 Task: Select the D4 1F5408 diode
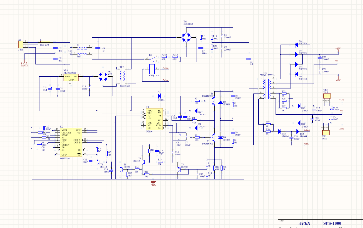pyautogui.click(x=221, y=138)
